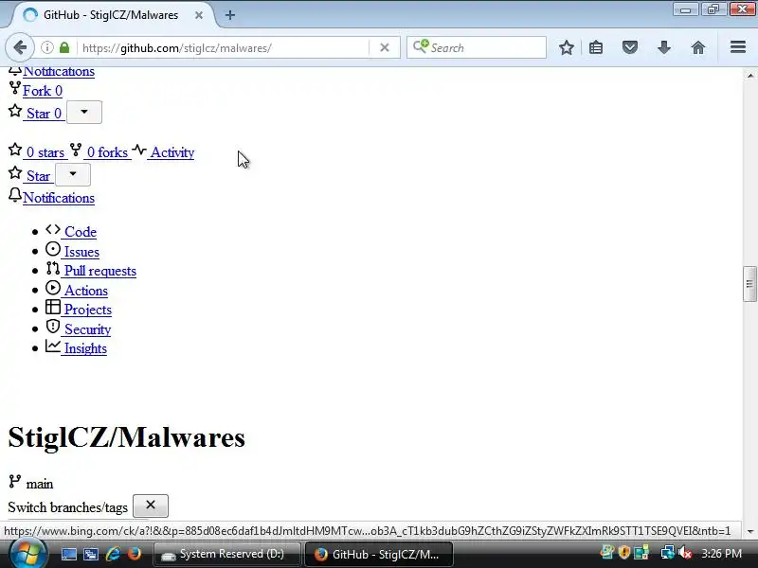The image size is (758, 568).
Task: Close the GitHub StiglCZ/Malwares tab
Action: (199, 15)
